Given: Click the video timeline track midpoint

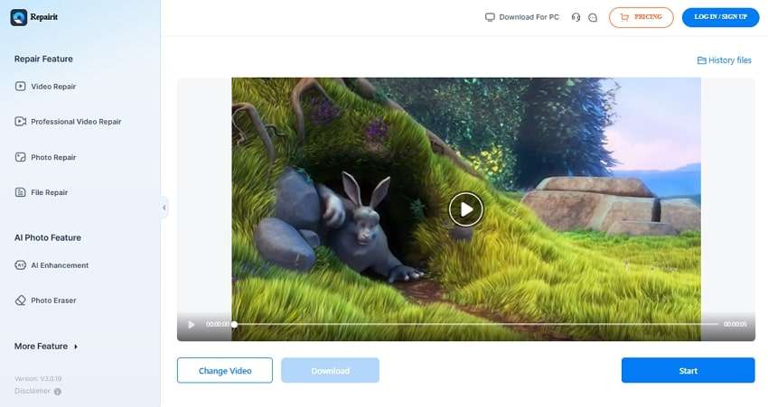Looking at the screenshot, I should 476,324.
